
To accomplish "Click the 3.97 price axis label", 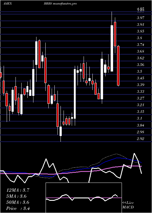I will (x=140, y=18).
